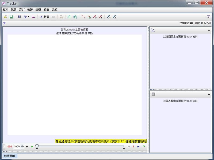Maximize the Tracker window
The width and height of the screenshot is (214, 160).
(197, 3)
